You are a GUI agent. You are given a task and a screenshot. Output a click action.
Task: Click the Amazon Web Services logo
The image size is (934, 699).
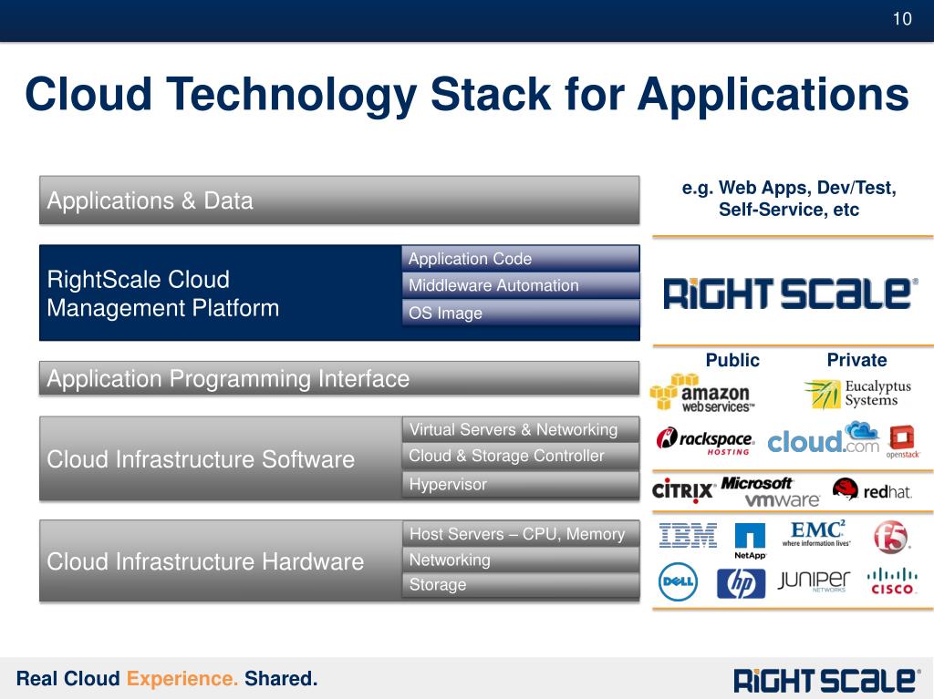tap(702, 393)
